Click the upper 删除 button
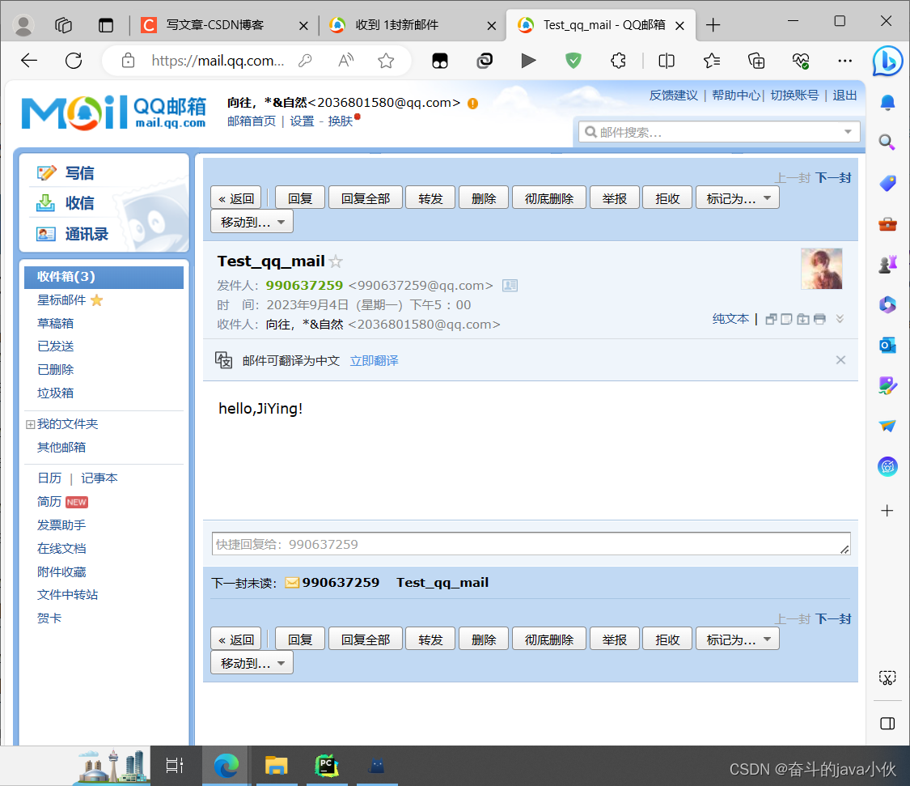Viewport: 910px width, 786px height. (x=484, y=198)
